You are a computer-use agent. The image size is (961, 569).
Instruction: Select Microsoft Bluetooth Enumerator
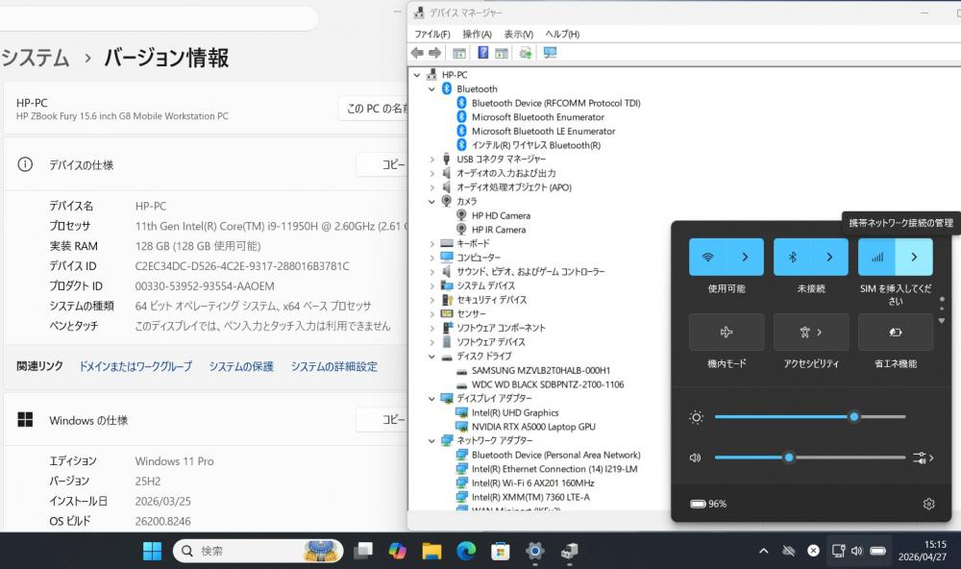pyautogui.click(x=537, y=117)
